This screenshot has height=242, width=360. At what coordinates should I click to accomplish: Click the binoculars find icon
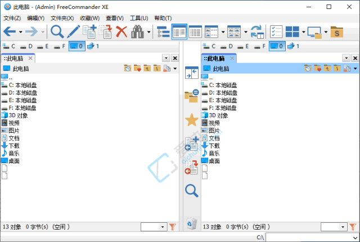(x=137, y=32)
